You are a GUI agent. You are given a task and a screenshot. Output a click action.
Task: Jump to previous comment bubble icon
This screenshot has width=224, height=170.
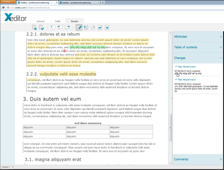click(x=60, y=27)
